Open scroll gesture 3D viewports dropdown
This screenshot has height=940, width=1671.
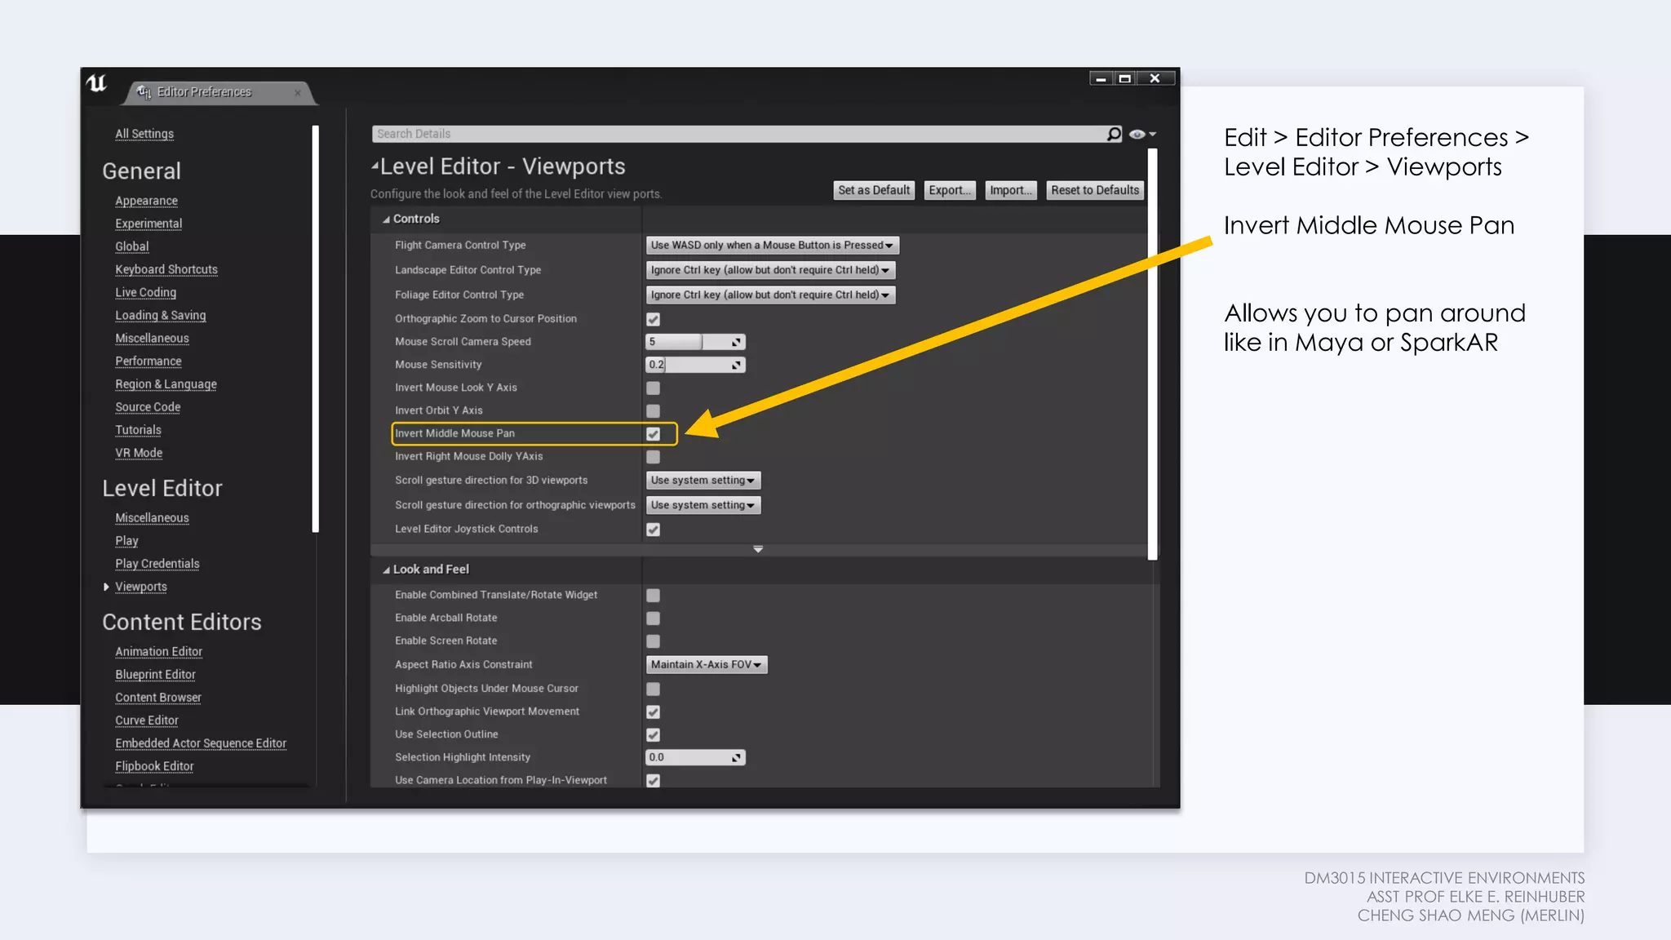(703, 481)
